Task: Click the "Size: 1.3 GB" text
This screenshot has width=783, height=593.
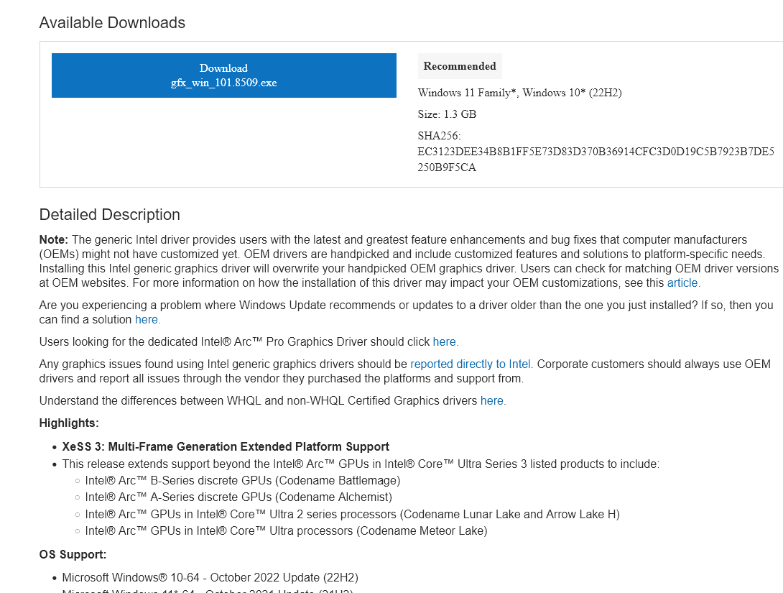Action: [447, 114]
